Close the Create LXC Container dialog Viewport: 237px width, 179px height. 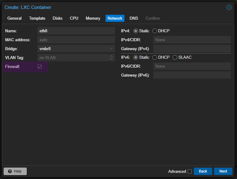coord(229,7)
